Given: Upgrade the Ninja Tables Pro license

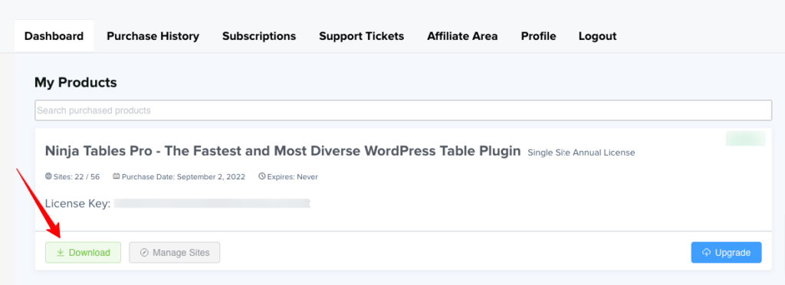Looking at the screenshot, I should point(727,253).
